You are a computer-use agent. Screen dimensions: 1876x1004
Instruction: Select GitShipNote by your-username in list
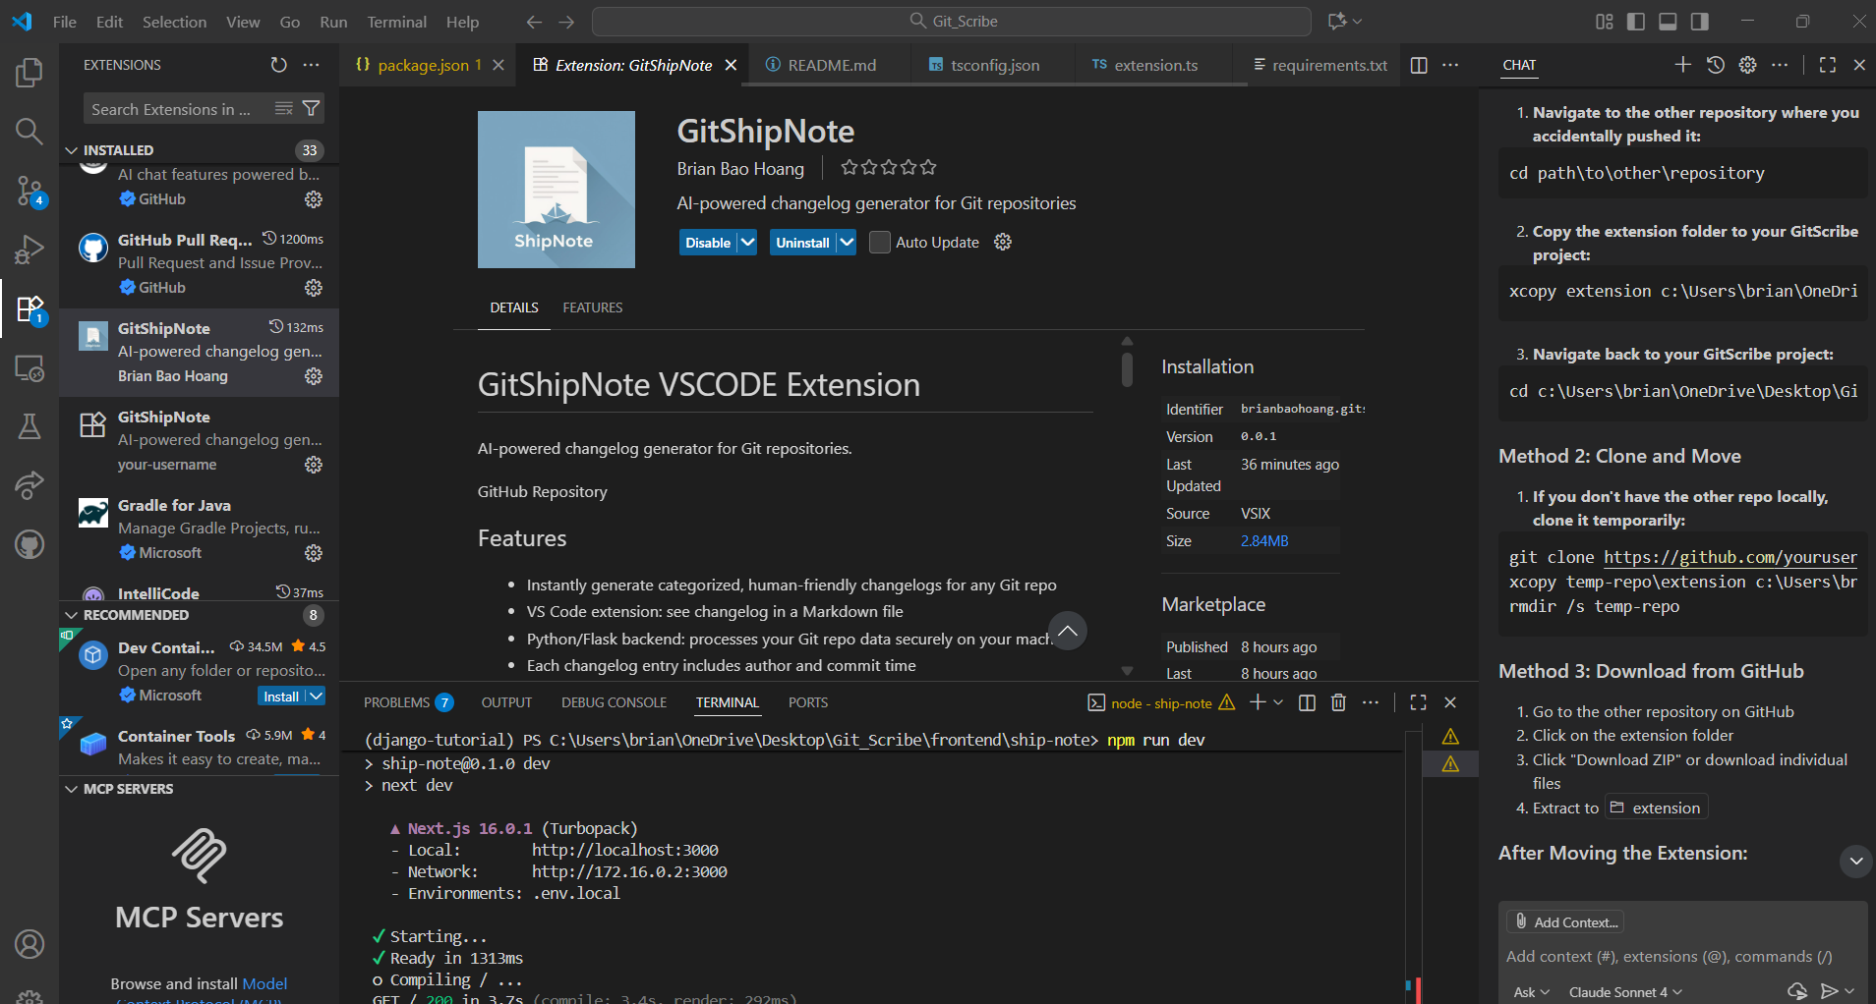[x=199, y=440]
